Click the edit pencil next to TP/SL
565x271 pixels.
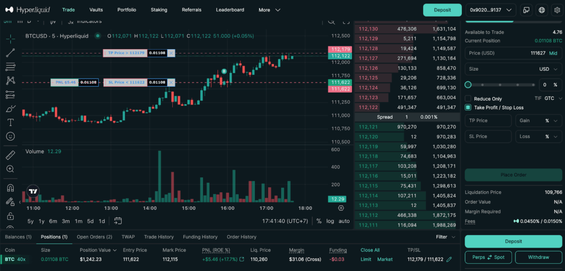click(x=449, y=259)
